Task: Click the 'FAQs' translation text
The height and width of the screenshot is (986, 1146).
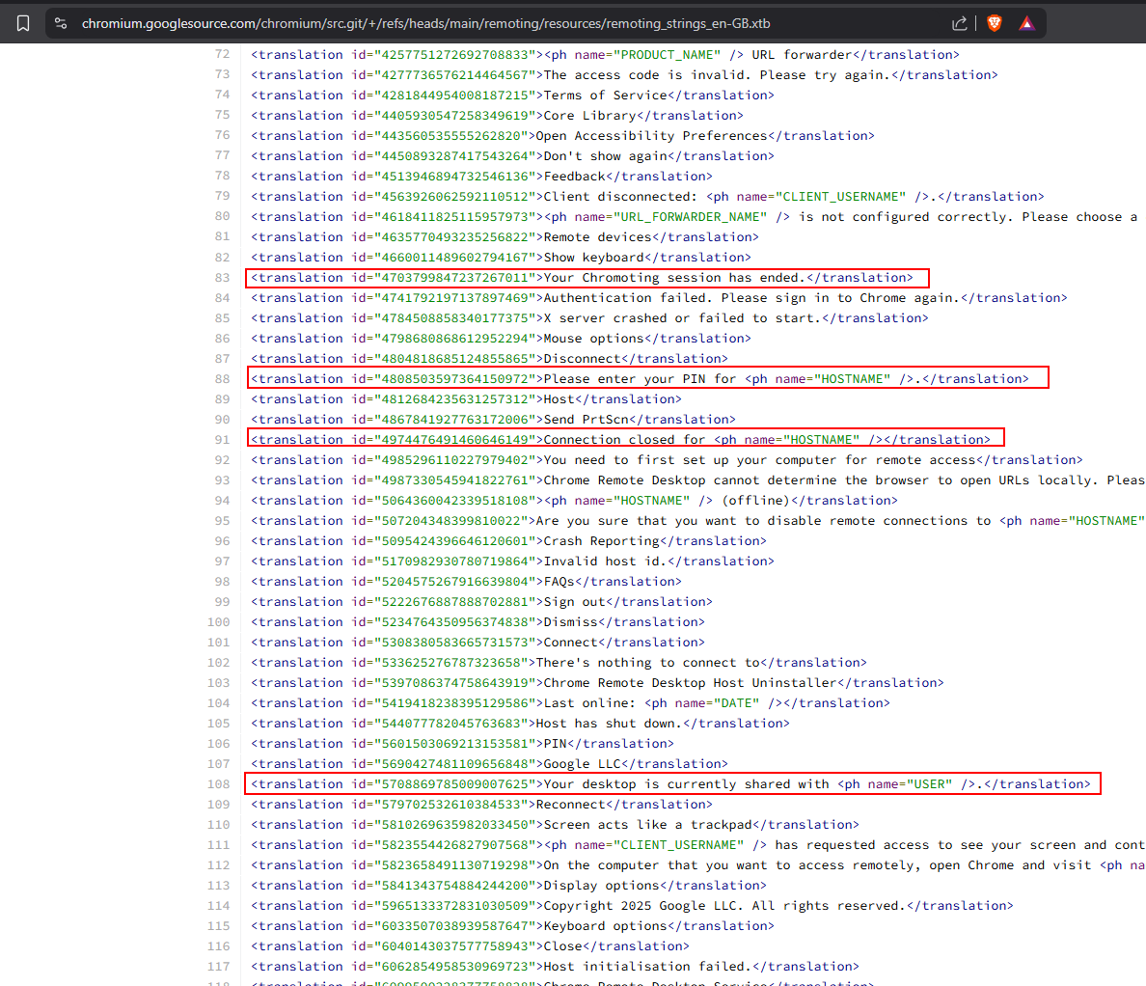Action: 559,582
